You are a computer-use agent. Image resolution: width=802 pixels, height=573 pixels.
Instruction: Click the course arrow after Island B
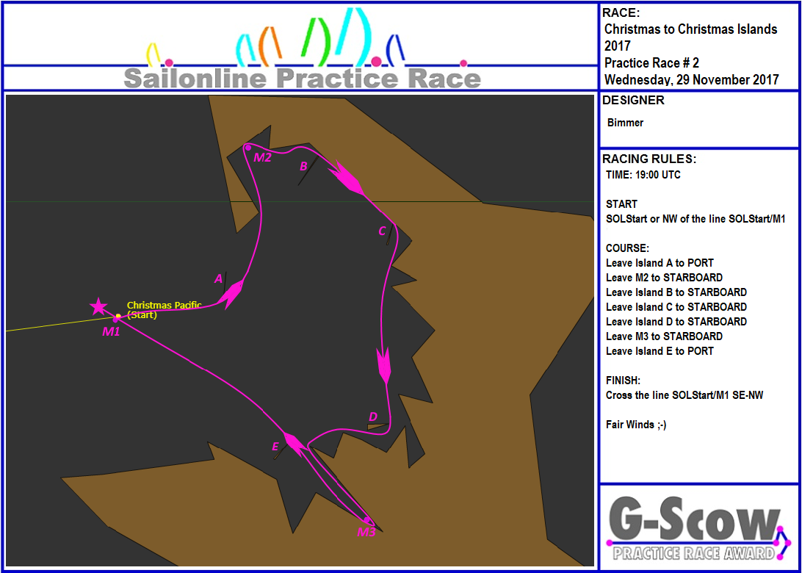pyautogui.click(x=346, y=180)
